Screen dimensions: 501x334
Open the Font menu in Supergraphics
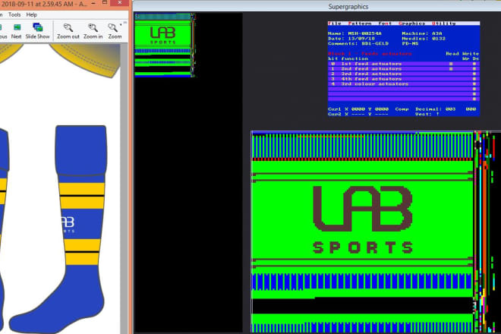(385, 24)
